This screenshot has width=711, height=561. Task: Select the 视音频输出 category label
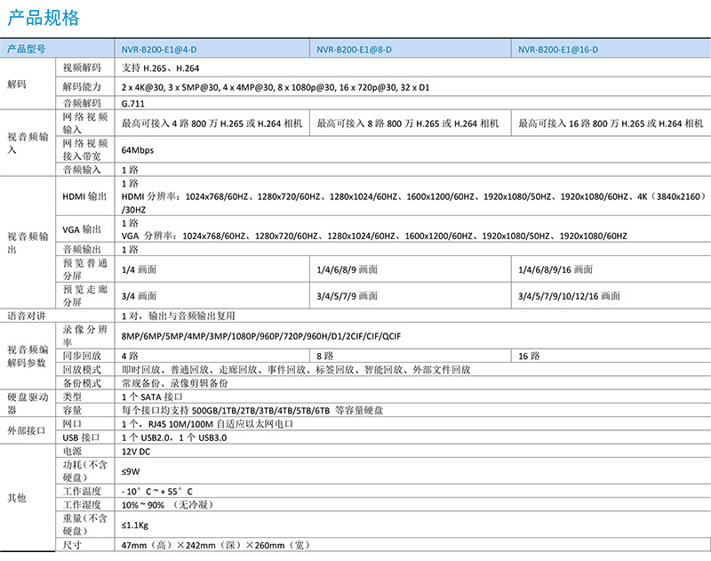[x=28, y=243]
